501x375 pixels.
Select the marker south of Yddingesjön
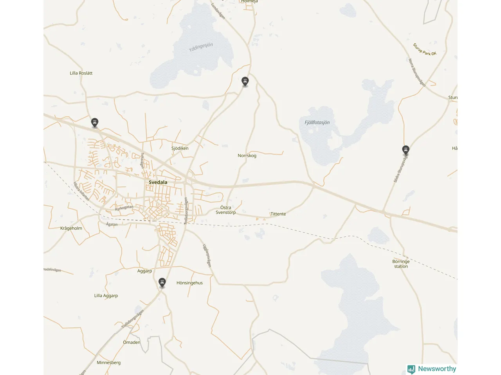click(245, 82)
